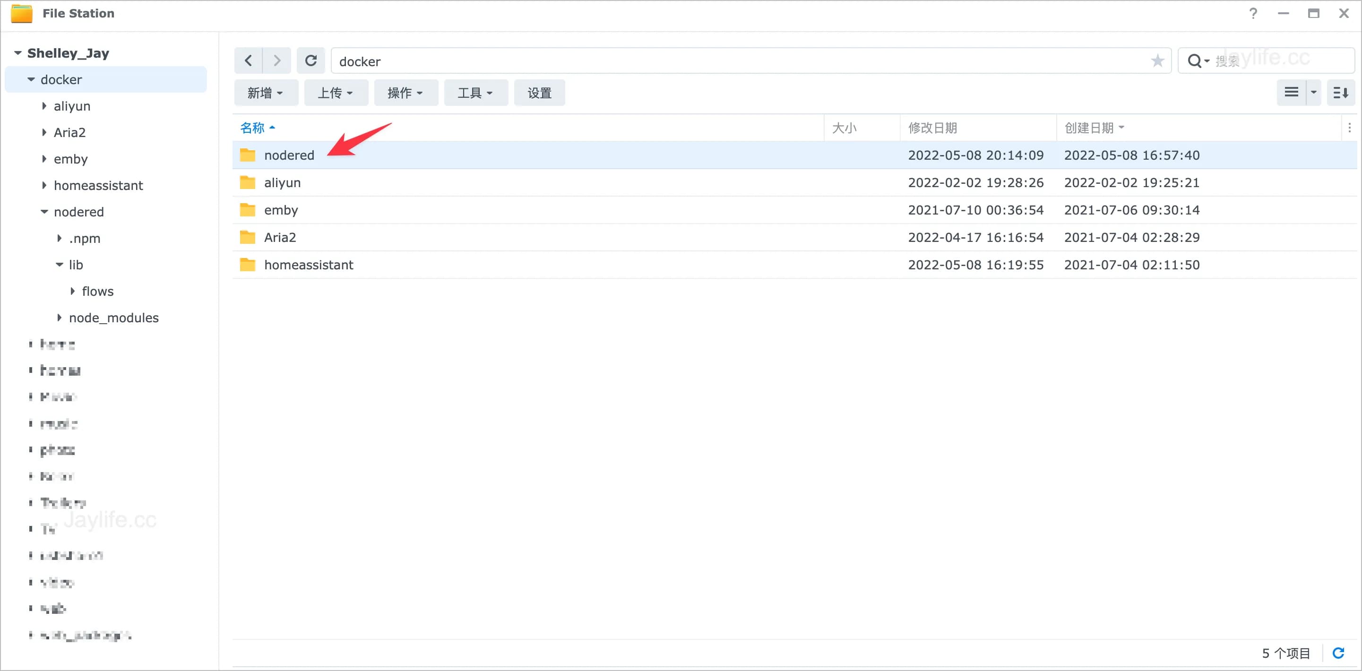The image size is (1362, 671).
Task: Open the 工具 menu
Action: pos(475,92)
